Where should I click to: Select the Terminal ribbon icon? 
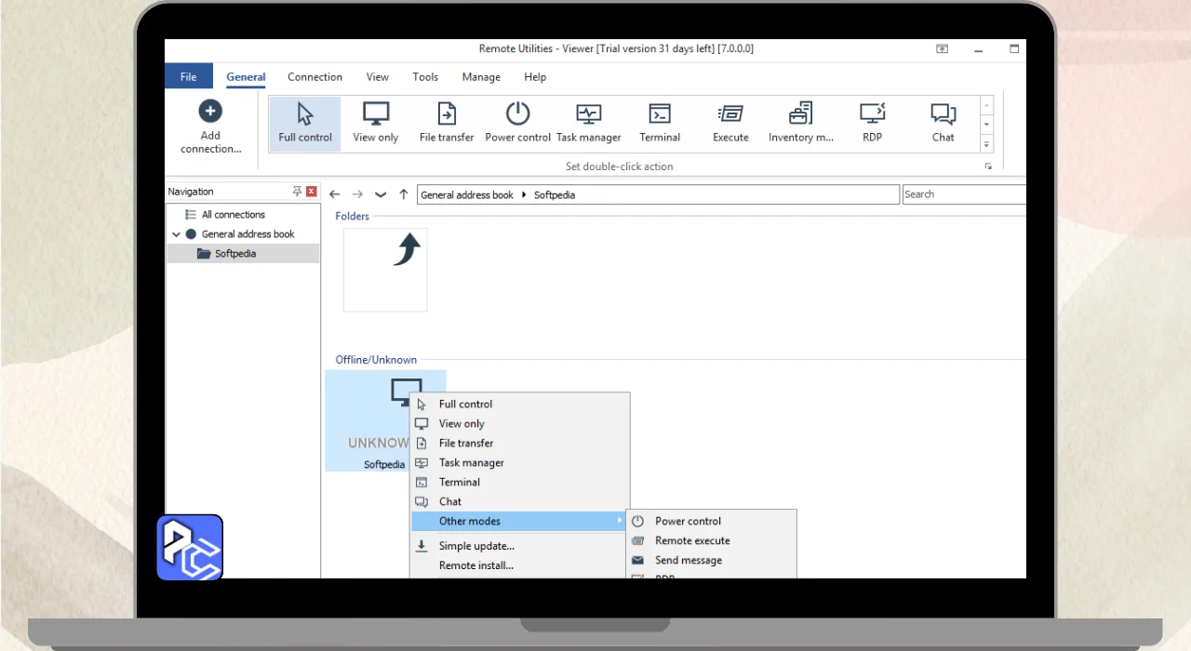coord(660,123)
